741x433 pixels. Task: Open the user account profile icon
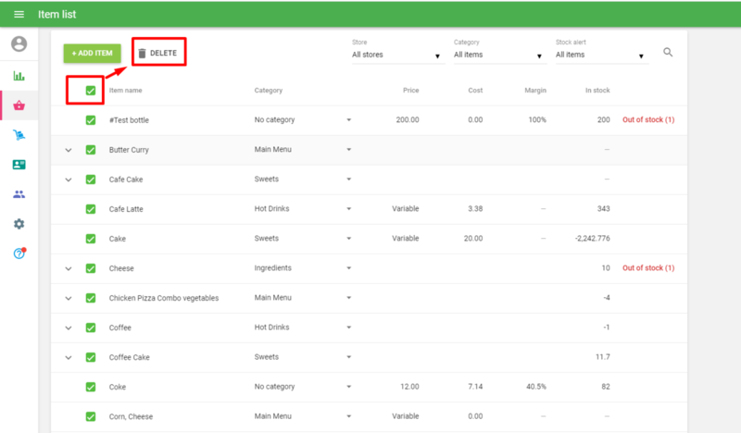(19, 43)
